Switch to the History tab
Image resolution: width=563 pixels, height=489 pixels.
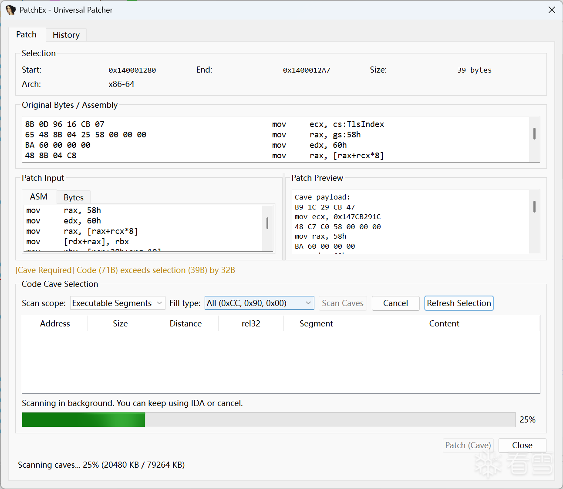tap(66, 35)
